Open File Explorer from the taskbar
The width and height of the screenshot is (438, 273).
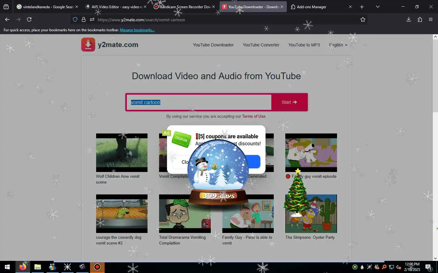point(38,267)
